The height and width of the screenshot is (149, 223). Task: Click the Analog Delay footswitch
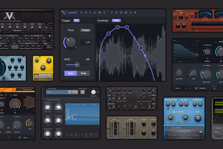tap(184, 135)
